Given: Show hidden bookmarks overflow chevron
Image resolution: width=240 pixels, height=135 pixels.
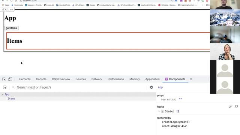Looking at the screenshot, I should click(x=203, y=5).
